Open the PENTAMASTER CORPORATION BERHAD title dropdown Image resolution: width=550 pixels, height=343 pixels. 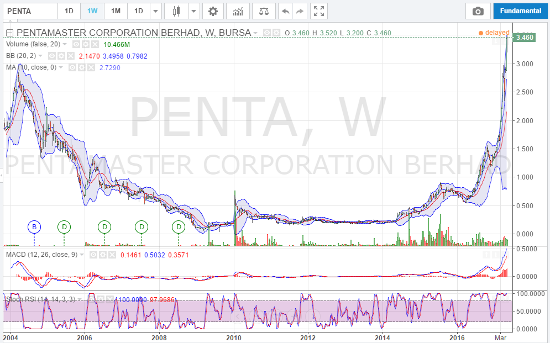pos(255,33)
